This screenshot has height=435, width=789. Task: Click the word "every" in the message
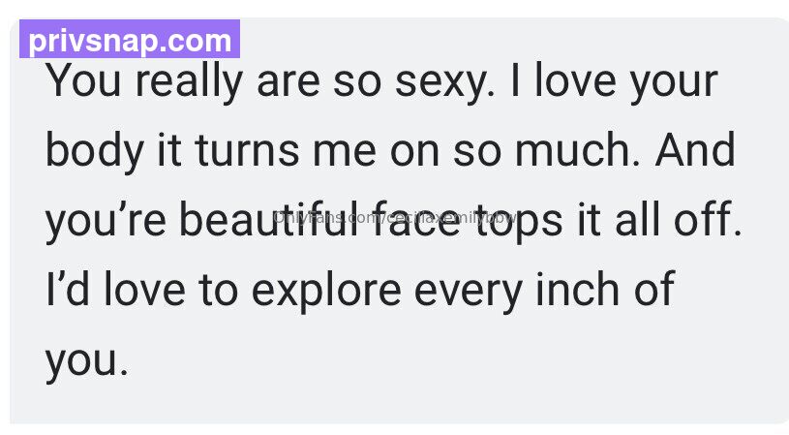click(468, 292)
